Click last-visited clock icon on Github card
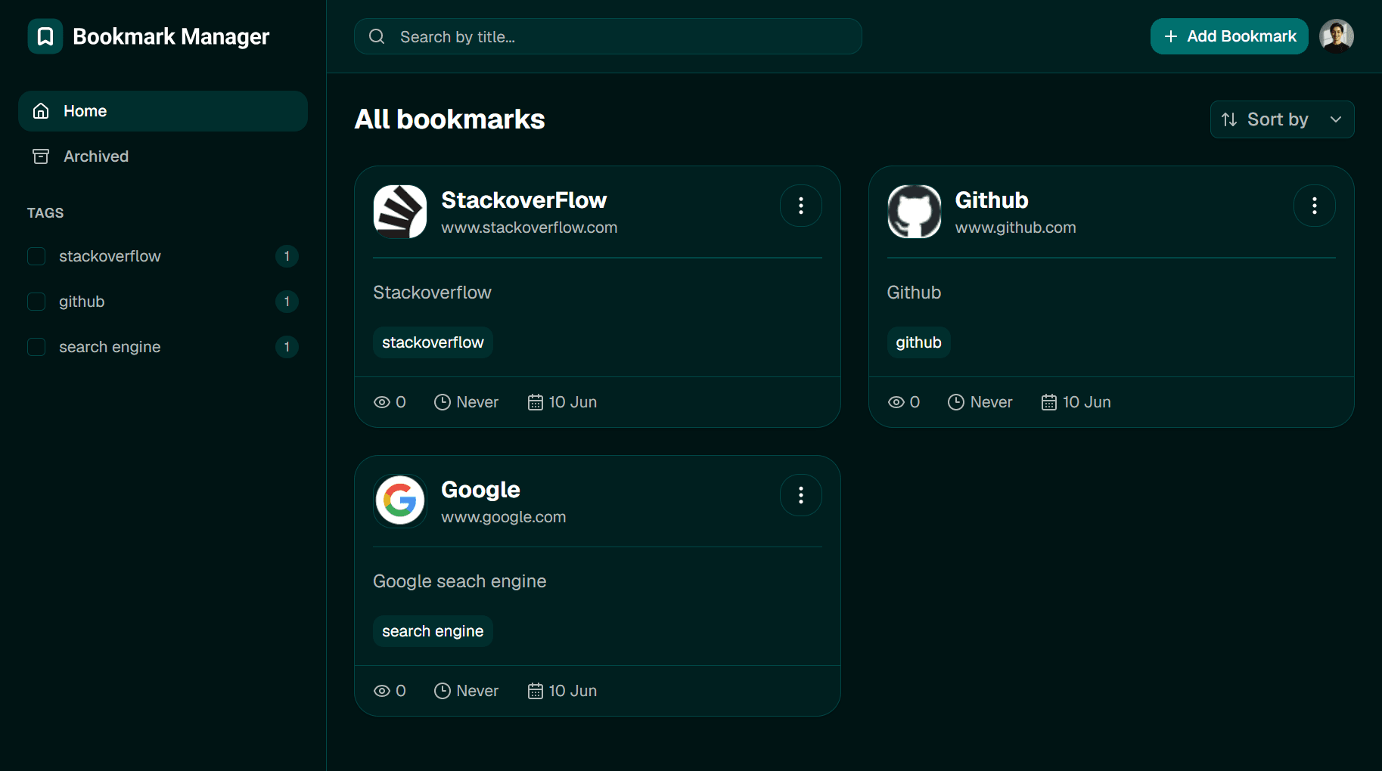1382x771 pixels. click(x=956, y=402)
